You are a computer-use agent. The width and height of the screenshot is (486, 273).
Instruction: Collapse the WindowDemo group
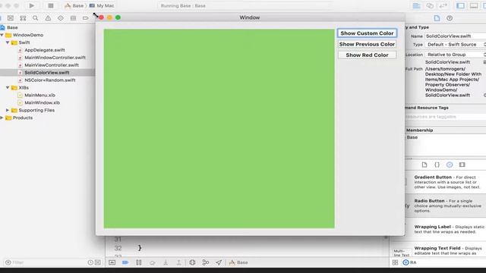tap(2, 35)
